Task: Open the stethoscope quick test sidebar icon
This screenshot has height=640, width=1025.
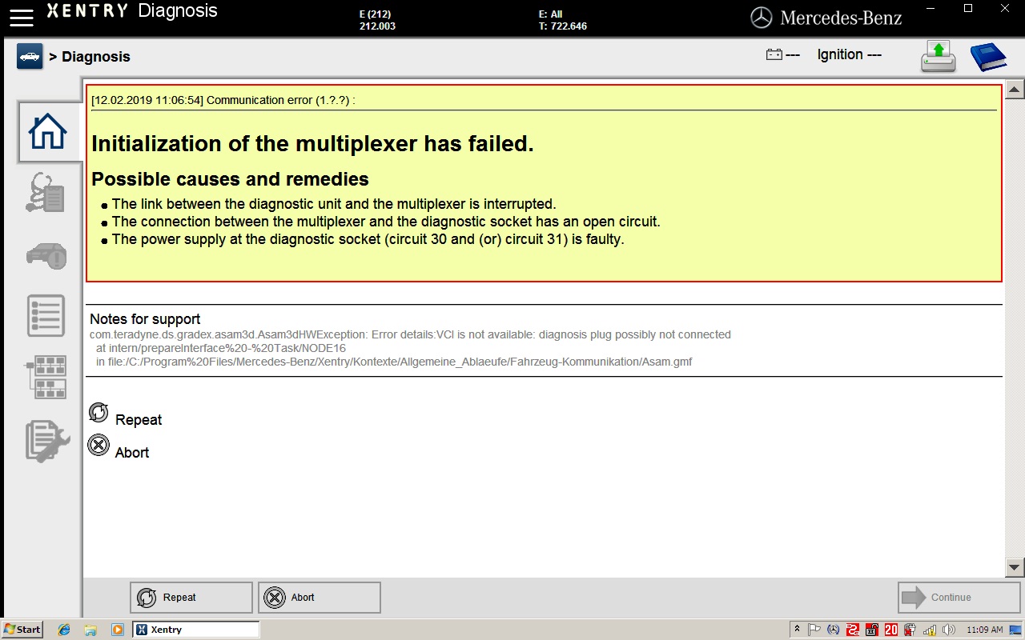Action: [46, 193]
